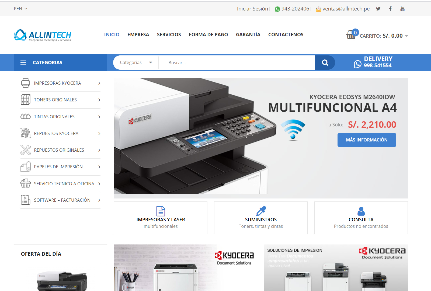The image size is (431, 291).
Task: Click the Tintas Originales ink icon
Action: pos(26,116)
